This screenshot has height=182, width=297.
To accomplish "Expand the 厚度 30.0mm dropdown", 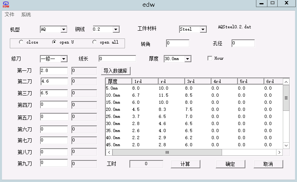I will [187, 59].
